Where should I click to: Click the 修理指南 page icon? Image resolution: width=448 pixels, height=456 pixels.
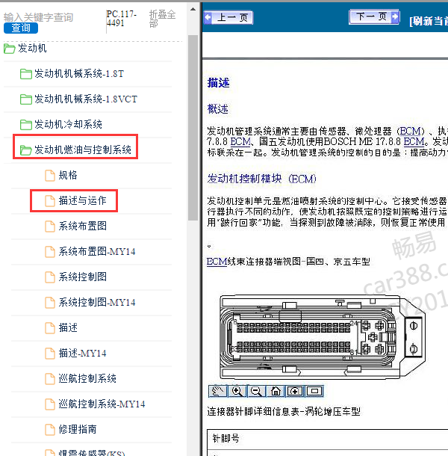50,430
